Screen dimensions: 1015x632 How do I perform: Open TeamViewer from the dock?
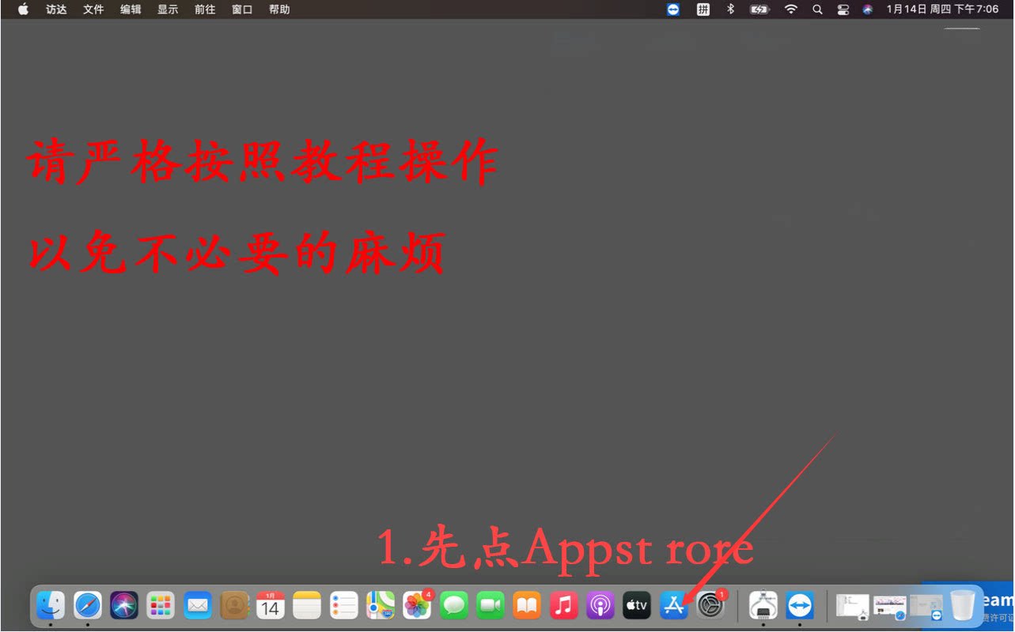(800, 605)
